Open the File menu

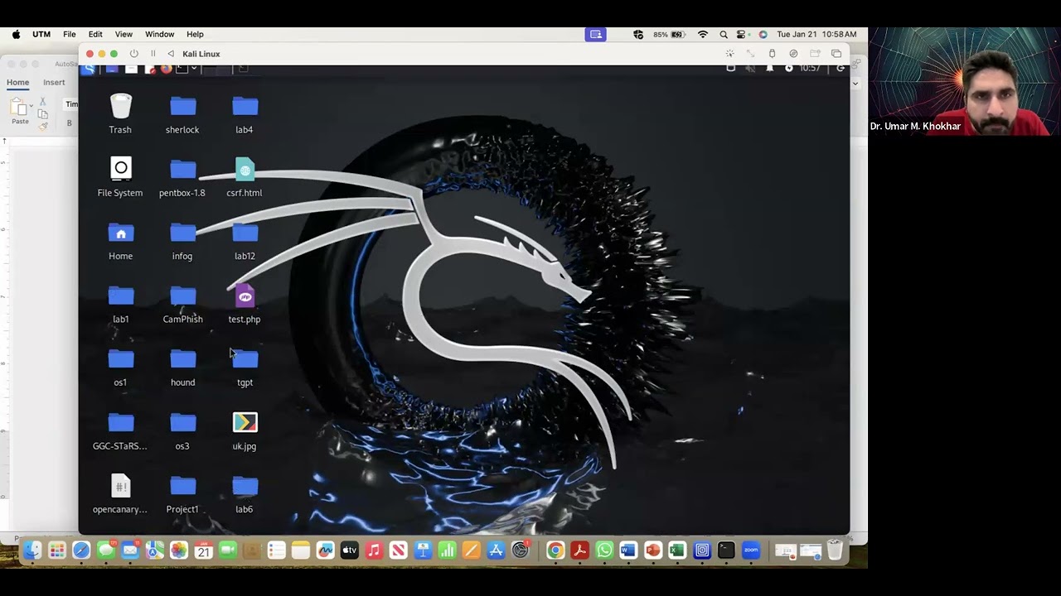pyautogui.click(x=70, y=34)
